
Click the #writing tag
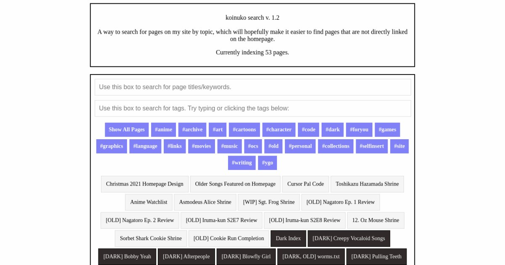pos(242,163)
